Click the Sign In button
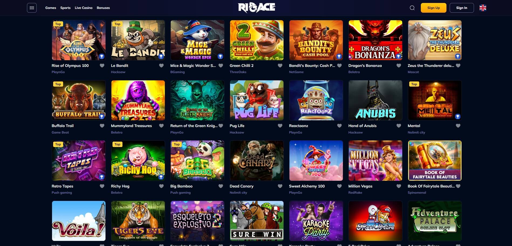The width and height of the screenshot is (512, 246). pyautogui.click(x=462, y=8)
